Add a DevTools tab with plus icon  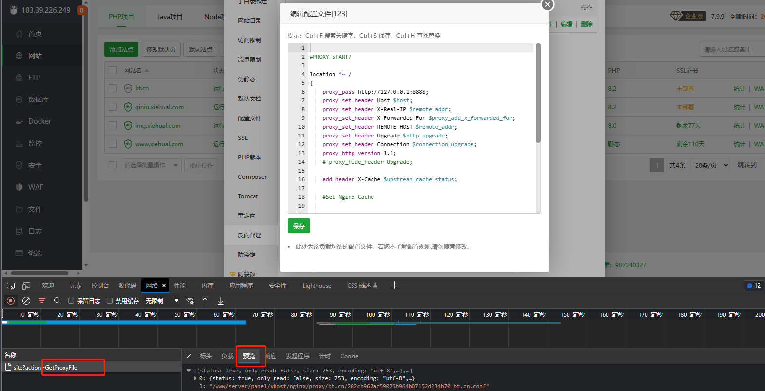coord(395,285)
